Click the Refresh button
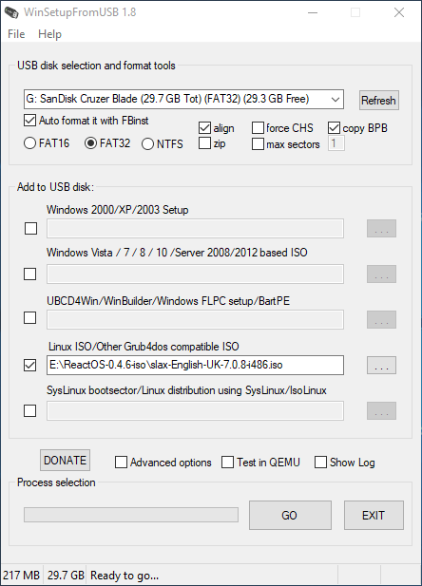Viewport: 422px width, 586px height. click(x=378, y=100)
